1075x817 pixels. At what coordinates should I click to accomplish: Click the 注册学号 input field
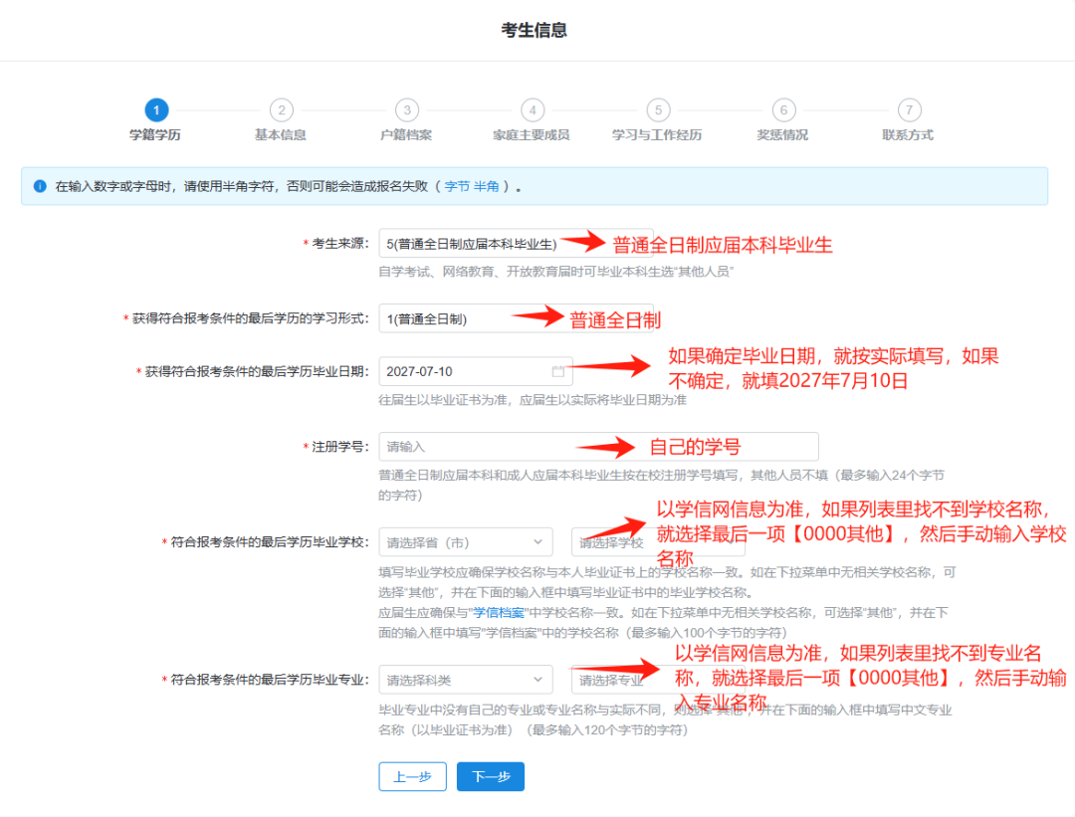(598, 447)
